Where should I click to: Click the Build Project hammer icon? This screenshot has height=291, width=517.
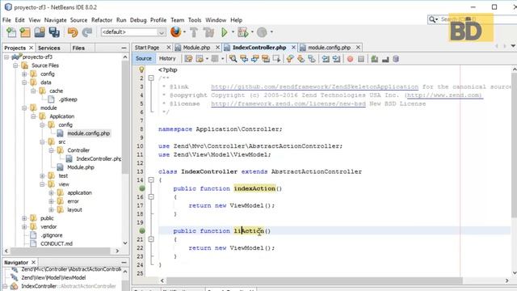[194, 32]
